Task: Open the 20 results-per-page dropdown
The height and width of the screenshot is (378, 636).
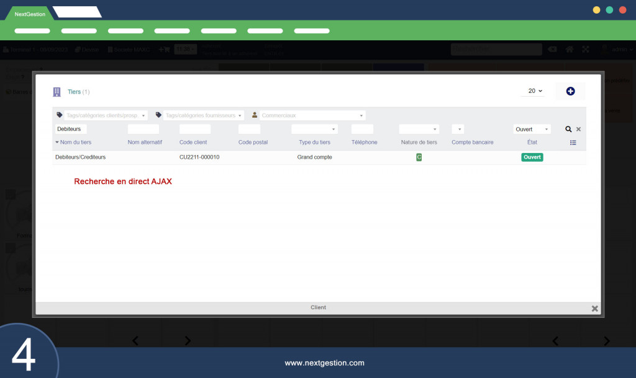Action: pyautogui.click(x=532, y=91)
